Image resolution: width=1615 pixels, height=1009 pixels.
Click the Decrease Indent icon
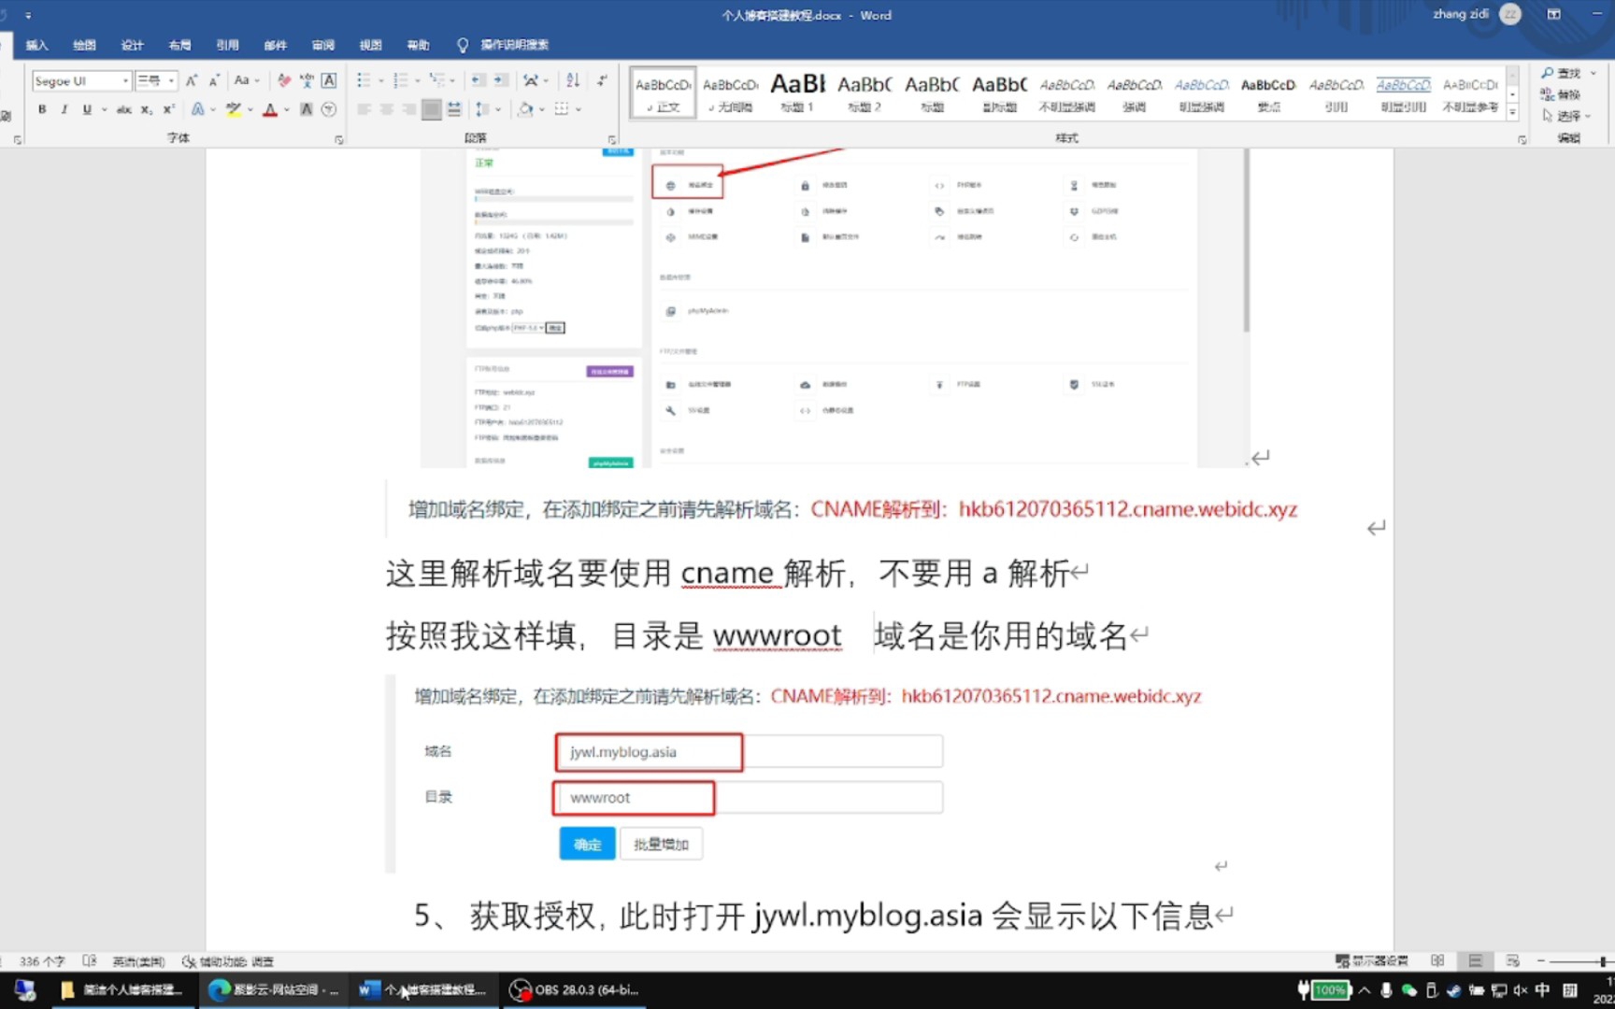click(479, 80)
